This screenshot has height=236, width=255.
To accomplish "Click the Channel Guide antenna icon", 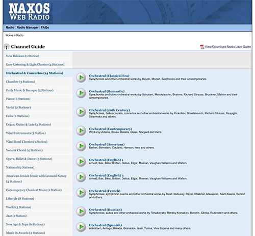I will click(x=7, y=46).
